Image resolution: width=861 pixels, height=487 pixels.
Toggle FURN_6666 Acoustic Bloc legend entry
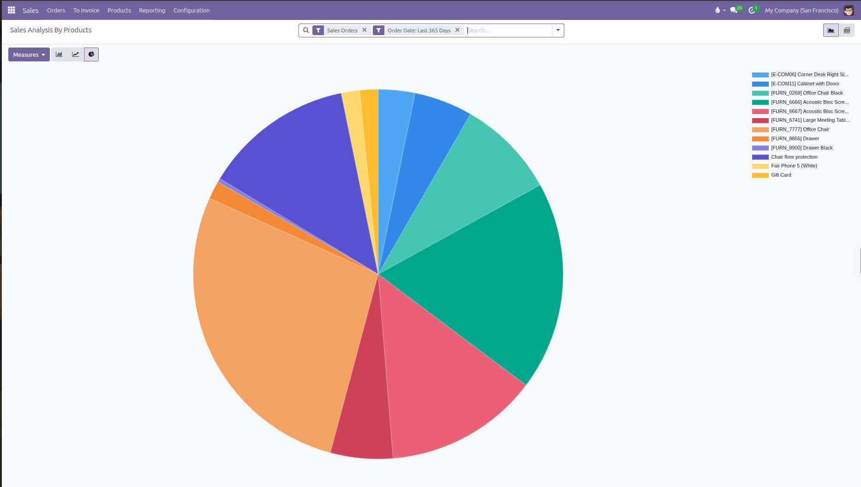click(800, 102)
